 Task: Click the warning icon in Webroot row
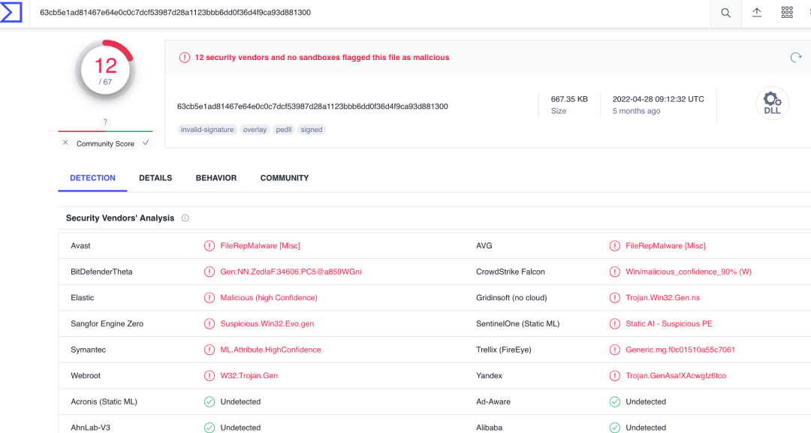point(210,376)
